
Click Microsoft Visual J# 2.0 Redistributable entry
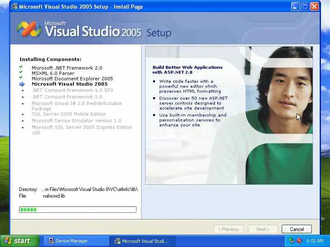coord(77,106)
